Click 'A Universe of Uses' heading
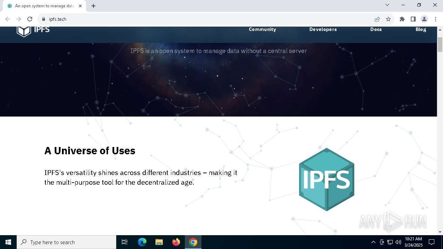The width and height of the screenshot is (443, 249). (90, 151)
